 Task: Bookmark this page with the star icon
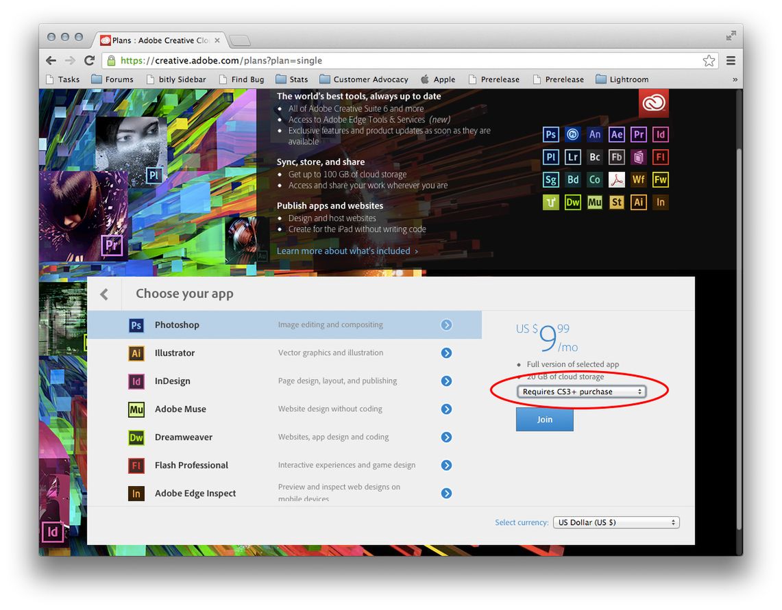pyautogui.click(x=709, y=60)
